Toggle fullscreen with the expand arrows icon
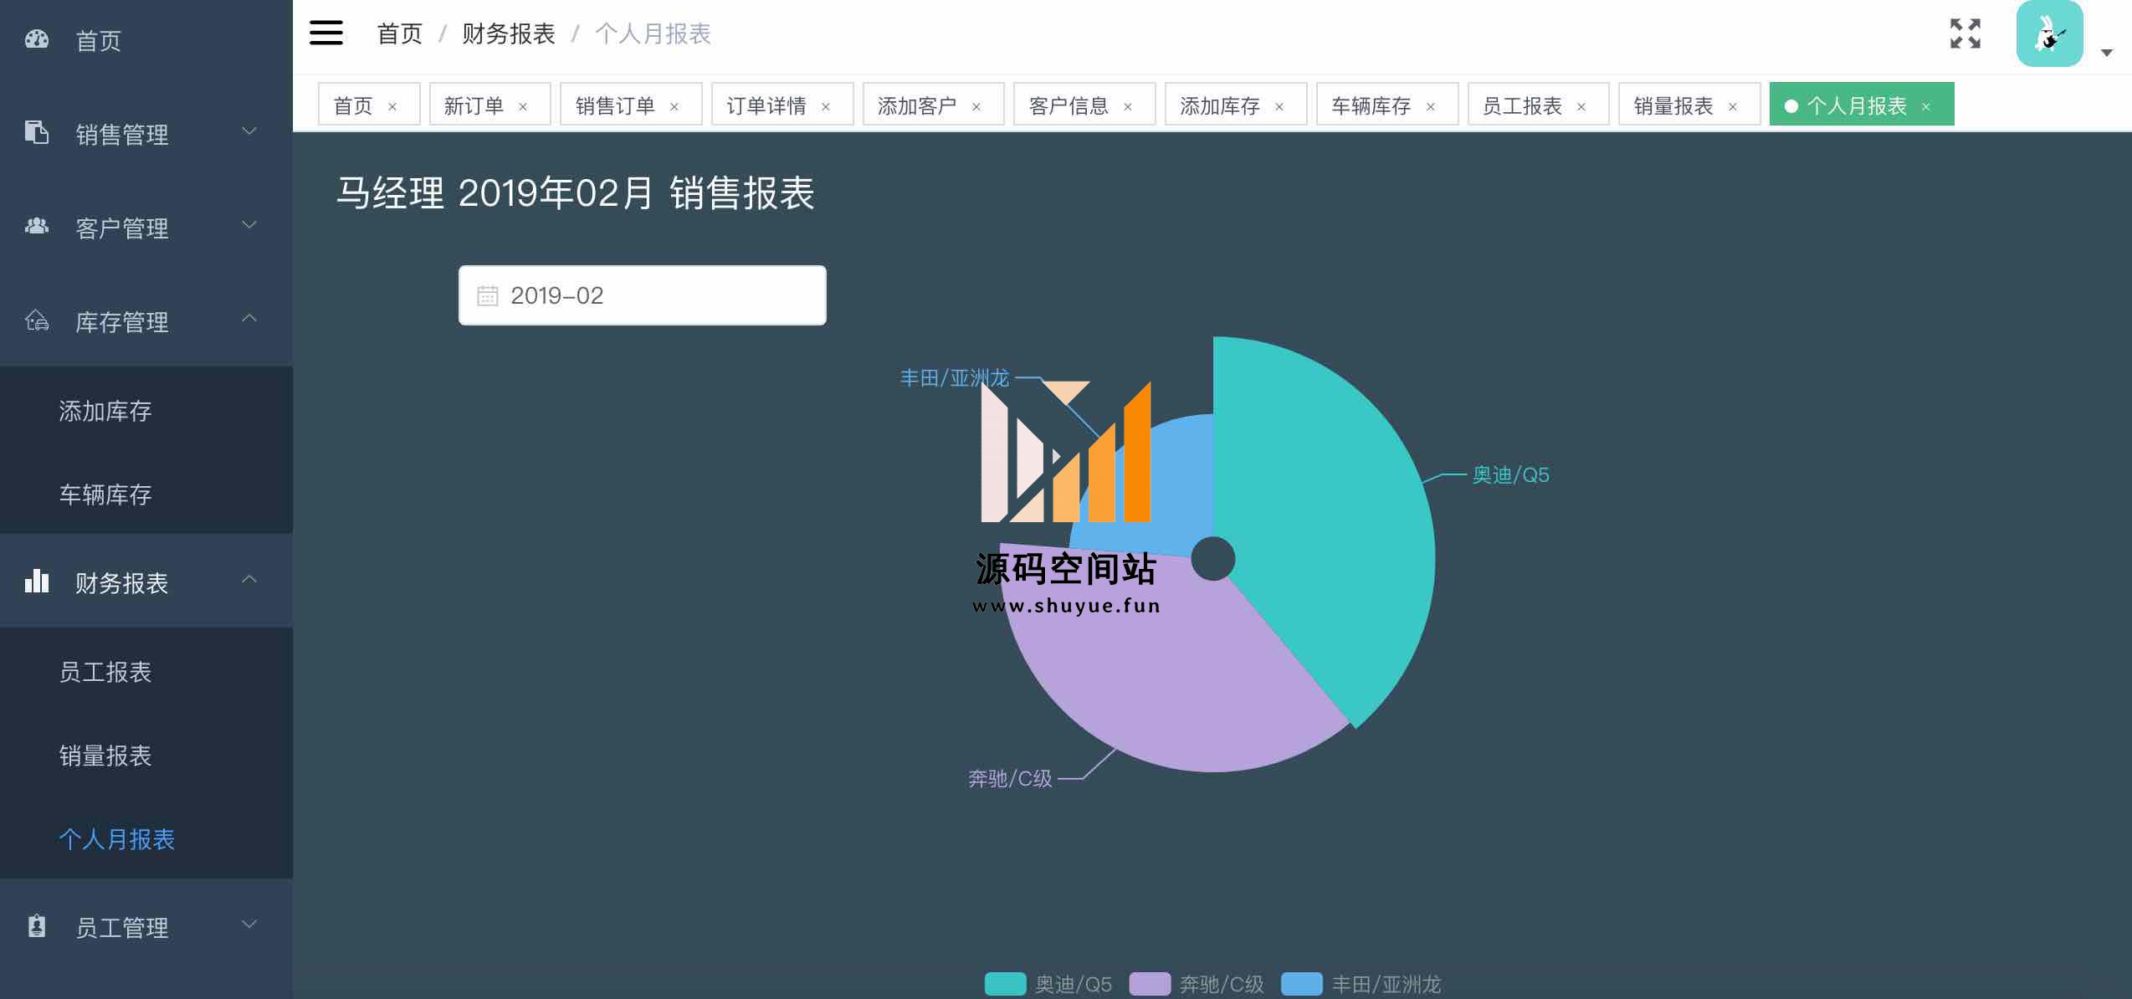 click(1965, 33)
